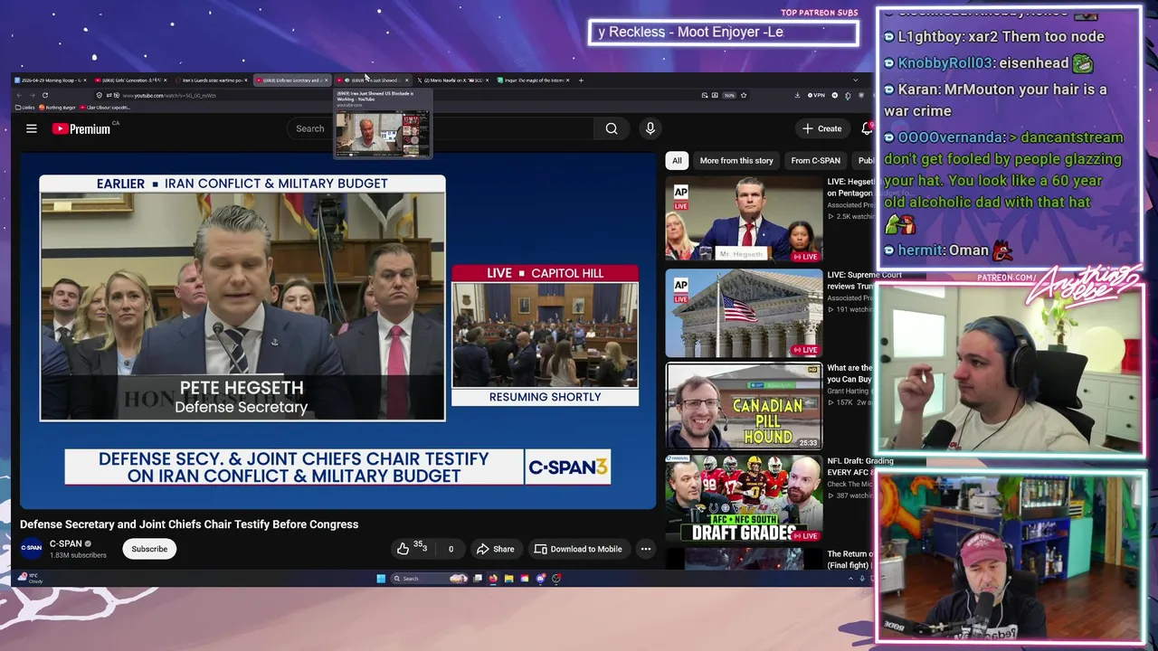Open the browser downloads icon
The image size is (1158, 651).
pos(797,95)
